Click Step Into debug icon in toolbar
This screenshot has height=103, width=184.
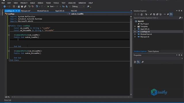coord(64,7)
